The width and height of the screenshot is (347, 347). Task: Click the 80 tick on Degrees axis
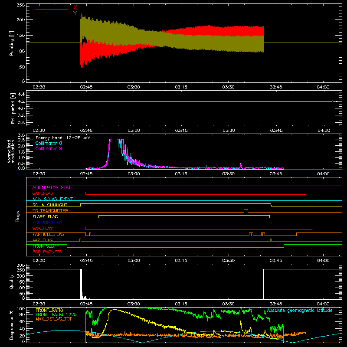coord(23,314)
